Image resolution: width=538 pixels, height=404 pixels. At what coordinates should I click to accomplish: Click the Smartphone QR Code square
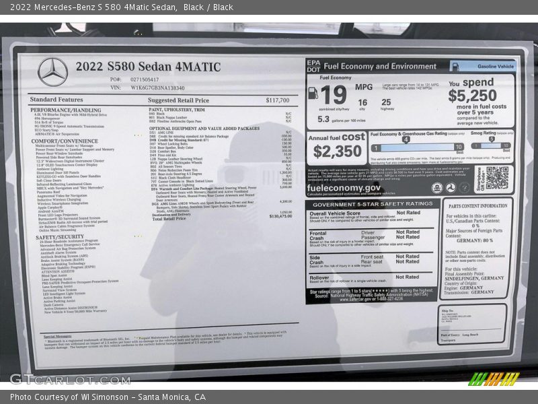pyautogui.click(x=498, y=178)
